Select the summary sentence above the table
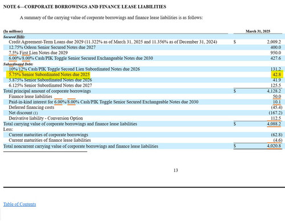The width and height of the screenshot is (285, 221). point(111,18)
